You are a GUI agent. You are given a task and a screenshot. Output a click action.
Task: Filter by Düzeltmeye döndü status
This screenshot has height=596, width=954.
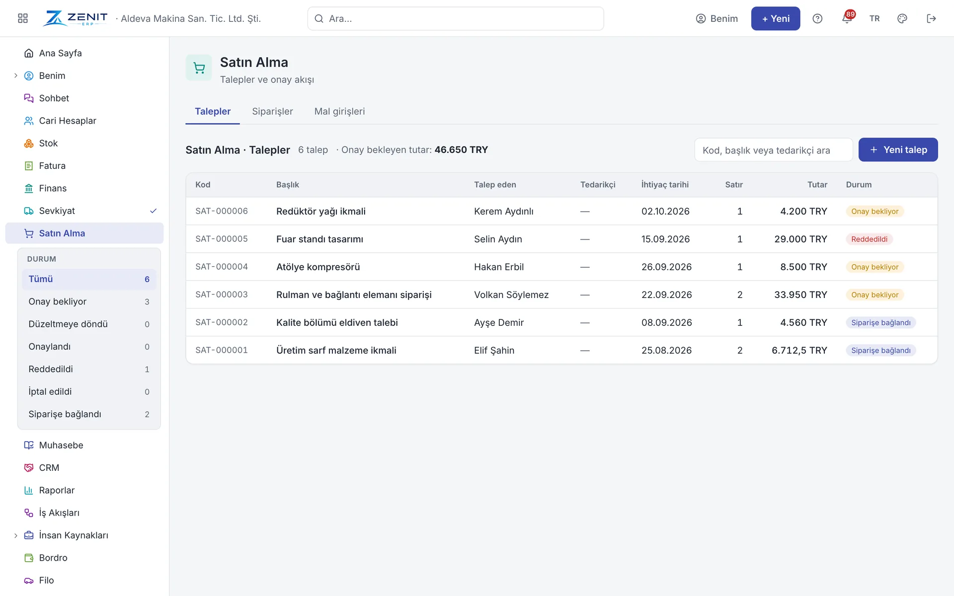coord(89,324)
